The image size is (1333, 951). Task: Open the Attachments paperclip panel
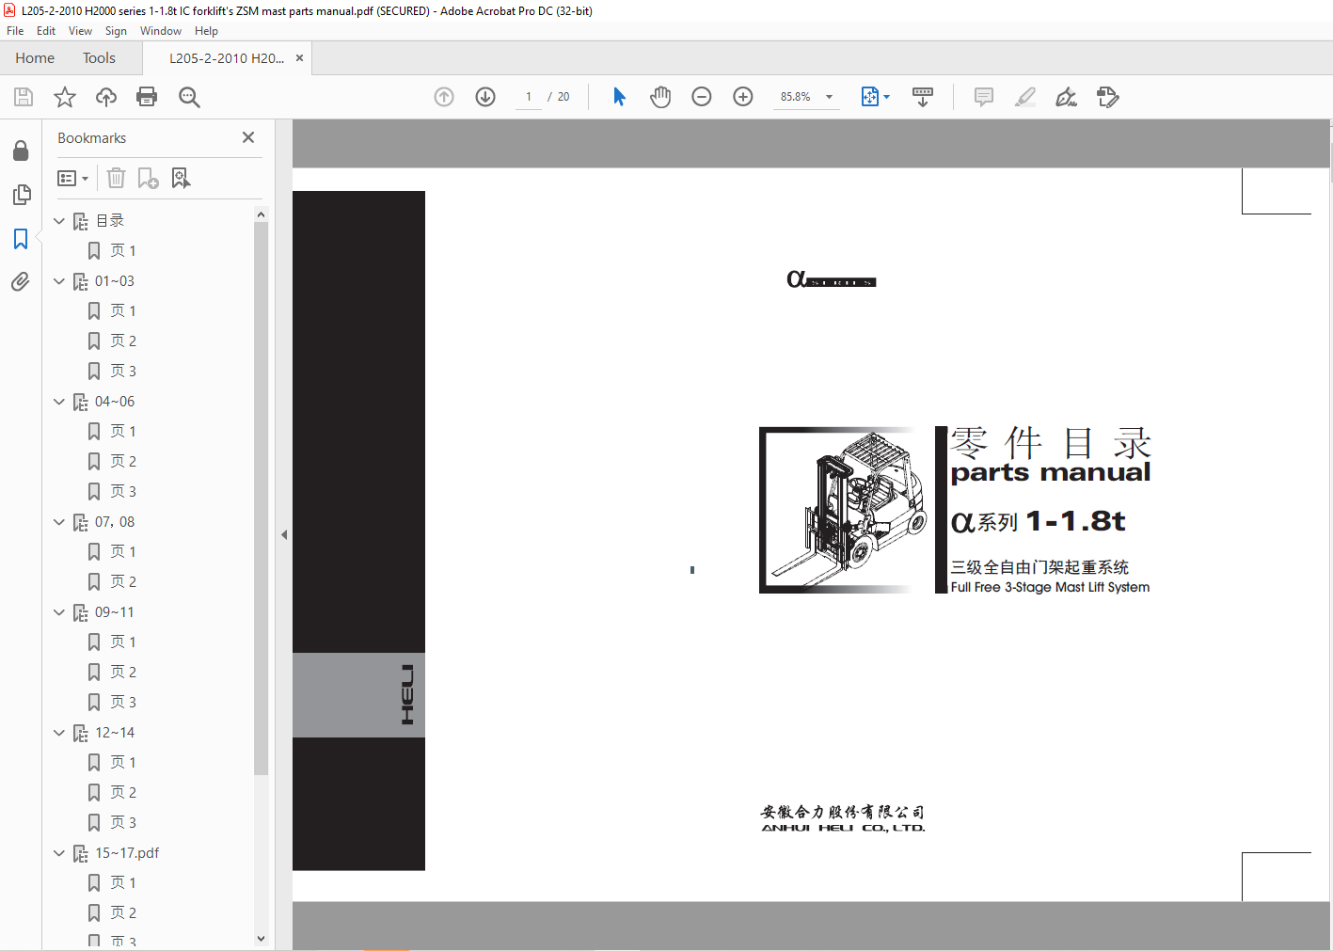[x=21, y=281]
